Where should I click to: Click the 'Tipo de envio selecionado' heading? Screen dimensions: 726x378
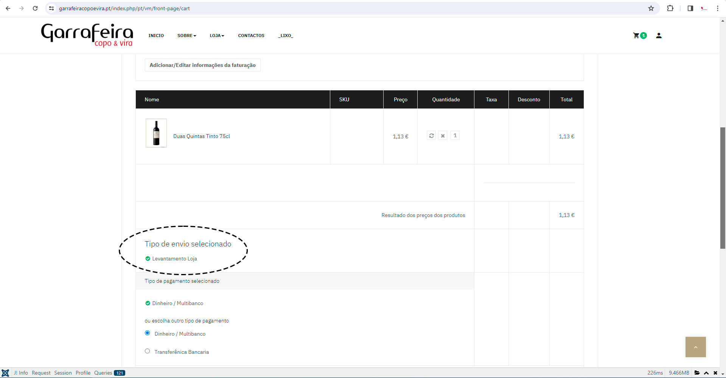[x=188, y=244]
